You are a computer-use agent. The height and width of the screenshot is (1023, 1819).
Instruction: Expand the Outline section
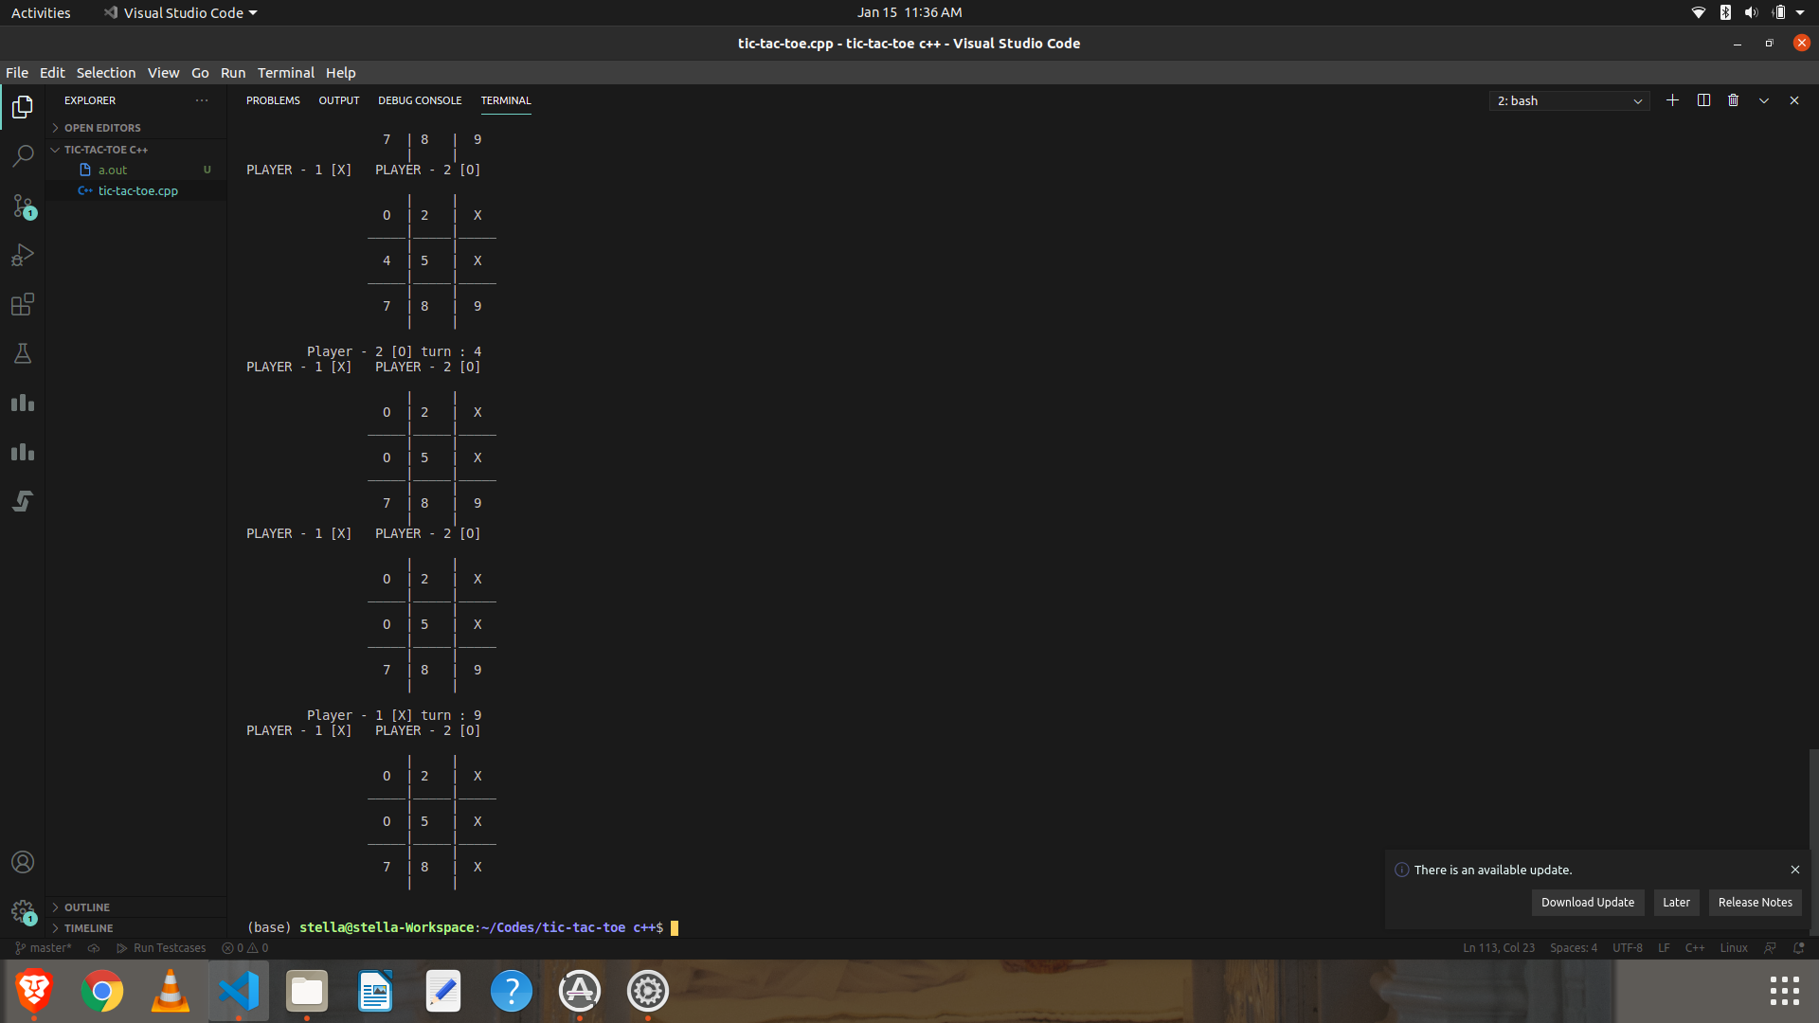[x=87, y=907]
